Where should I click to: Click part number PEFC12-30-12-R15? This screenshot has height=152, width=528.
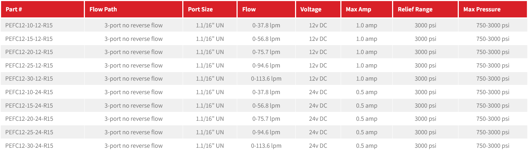point(29,78)
